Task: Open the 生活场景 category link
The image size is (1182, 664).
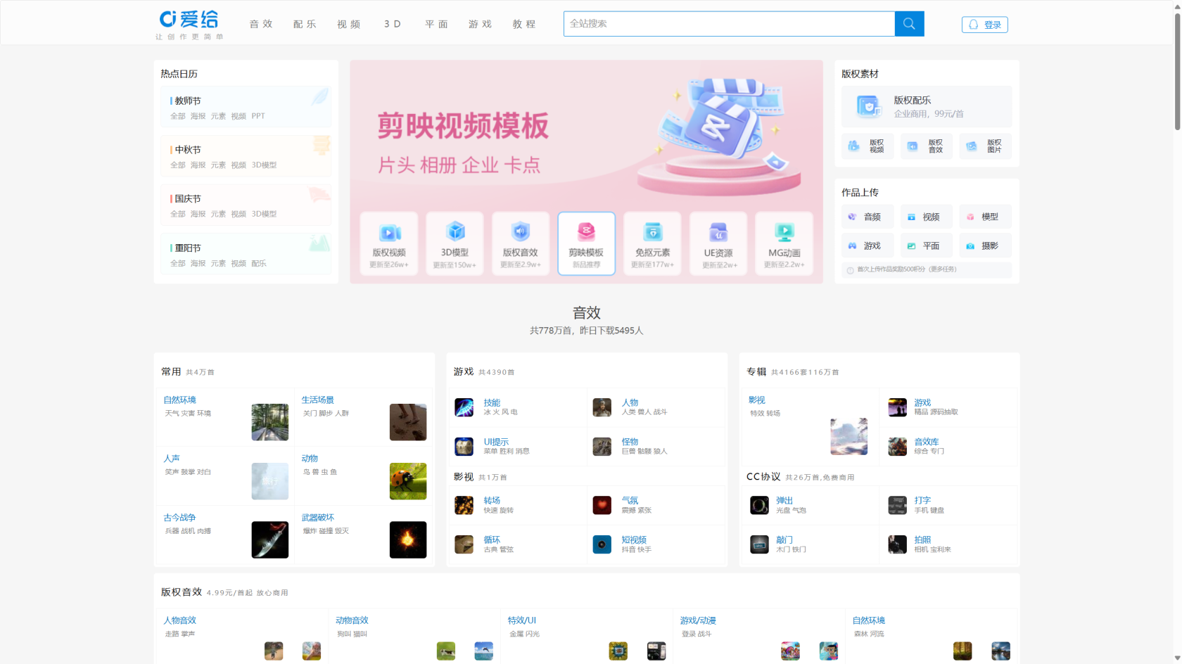Action: tap(318, 400)
